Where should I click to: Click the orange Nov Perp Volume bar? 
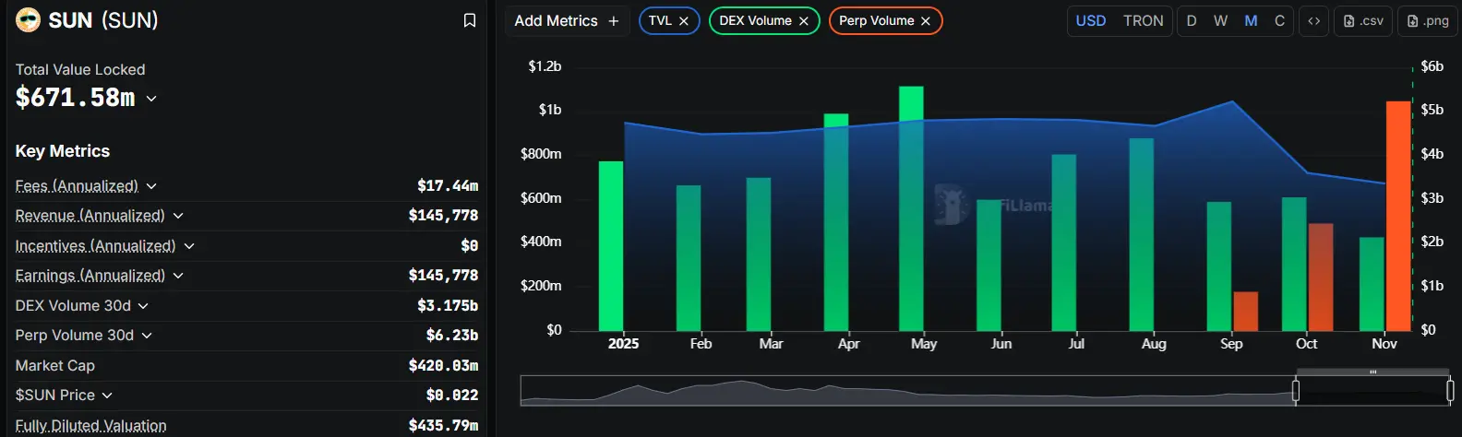[x=1398, y=216]
